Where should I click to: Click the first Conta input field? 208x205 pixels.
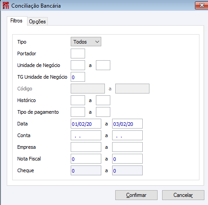click(x=86, y=135)
